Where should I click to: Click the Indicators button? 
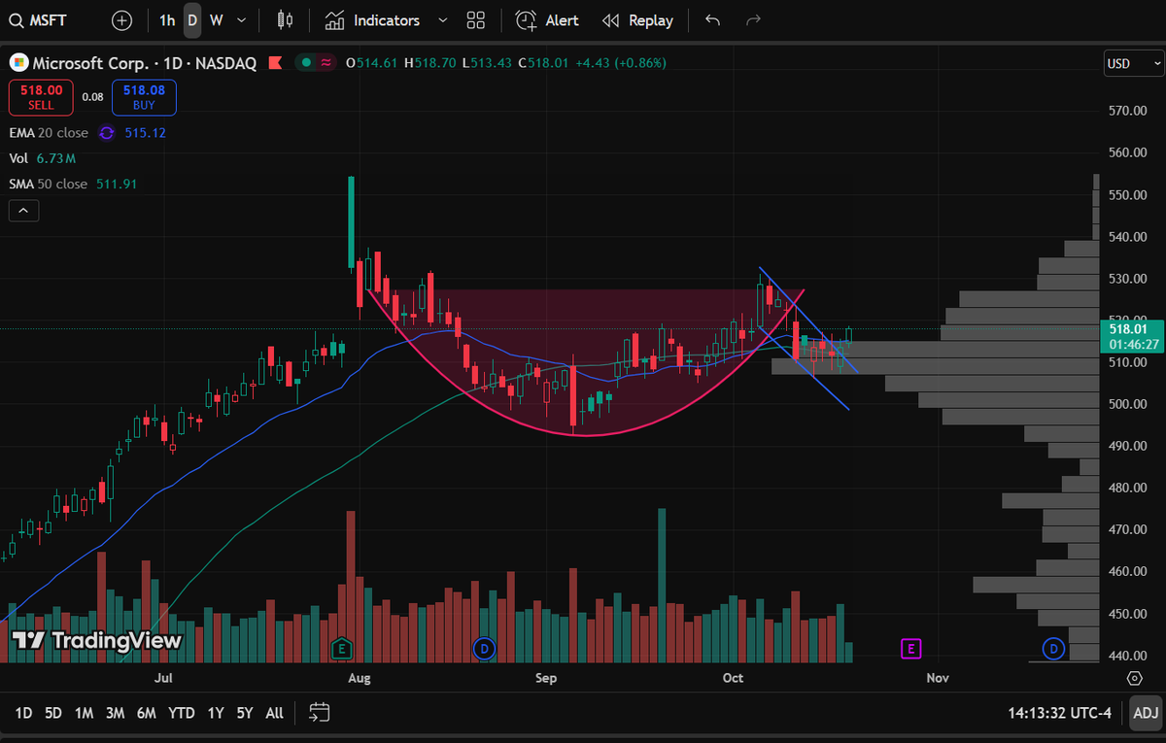tap(373, 20)
